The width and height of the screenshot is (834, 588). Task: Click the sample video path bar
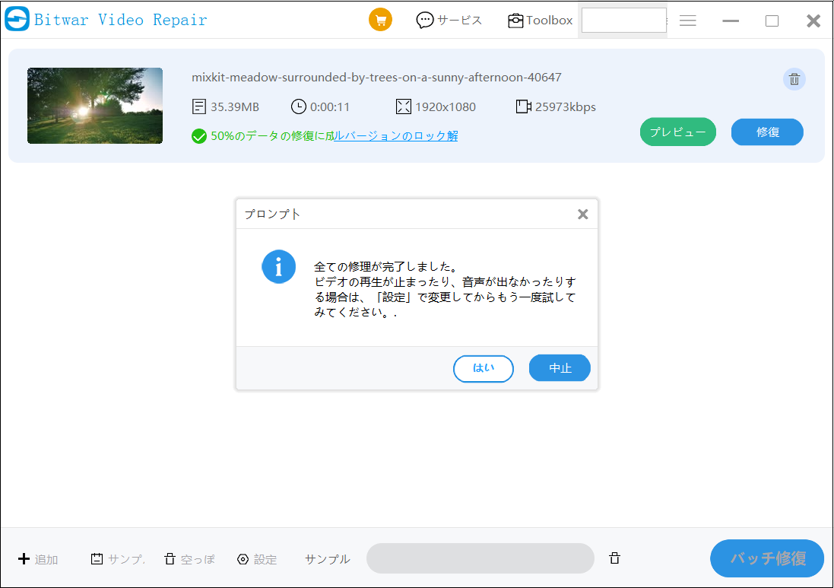coord(480,558)
